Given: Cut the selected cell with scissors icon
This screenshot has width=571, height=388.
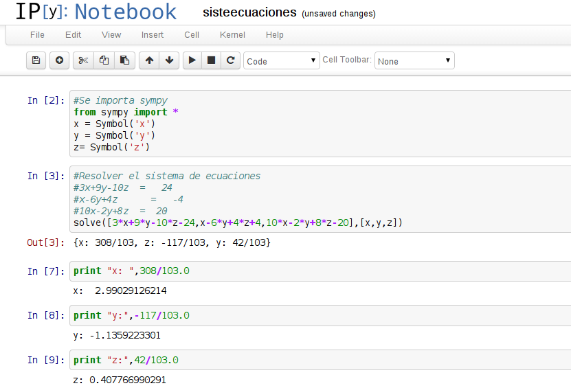Looking at the screenshot, I should coord(83,60).
